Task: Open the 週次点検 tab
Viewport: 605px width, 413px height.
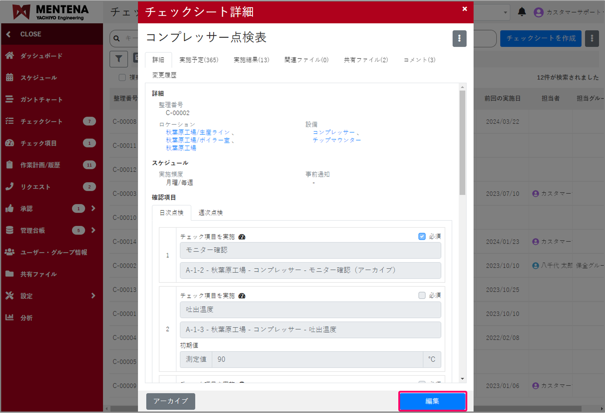Action: (x=210, y=213)
